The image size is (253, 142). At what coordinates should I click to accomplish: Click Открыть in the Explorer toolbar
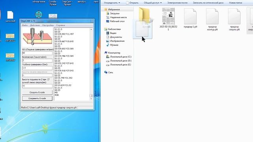132,3
